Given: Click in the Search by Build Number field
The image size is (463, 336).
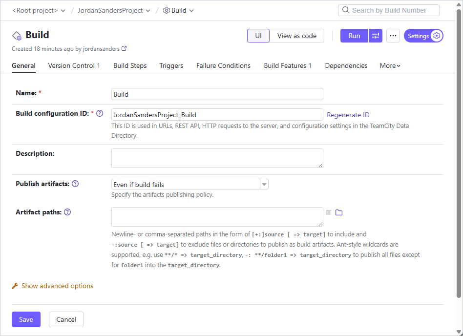Looking at the screenshot, I should (389, 10).
